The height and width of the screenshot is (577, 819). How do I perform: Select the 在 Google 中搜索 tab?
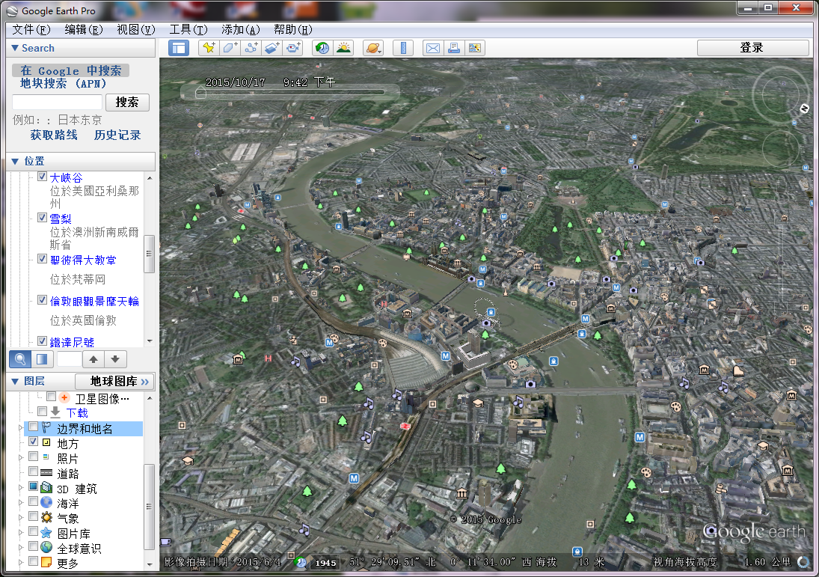(70, 70)
